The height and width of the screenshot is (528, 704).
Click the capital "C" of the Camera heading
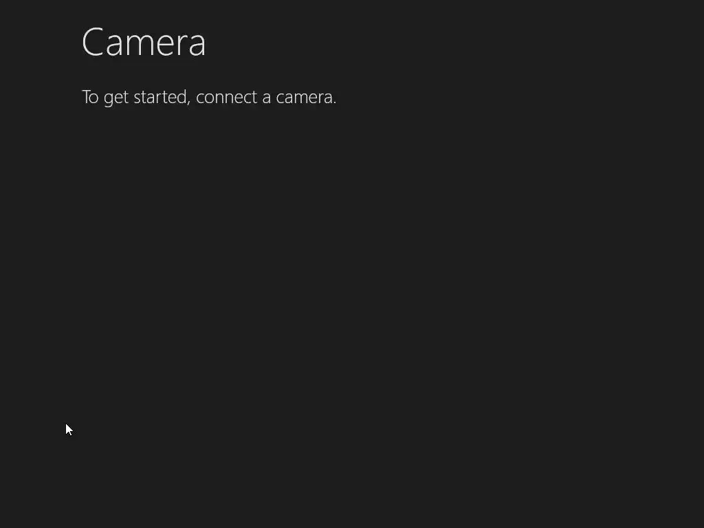pyautogui.click(x=93, y=43)
